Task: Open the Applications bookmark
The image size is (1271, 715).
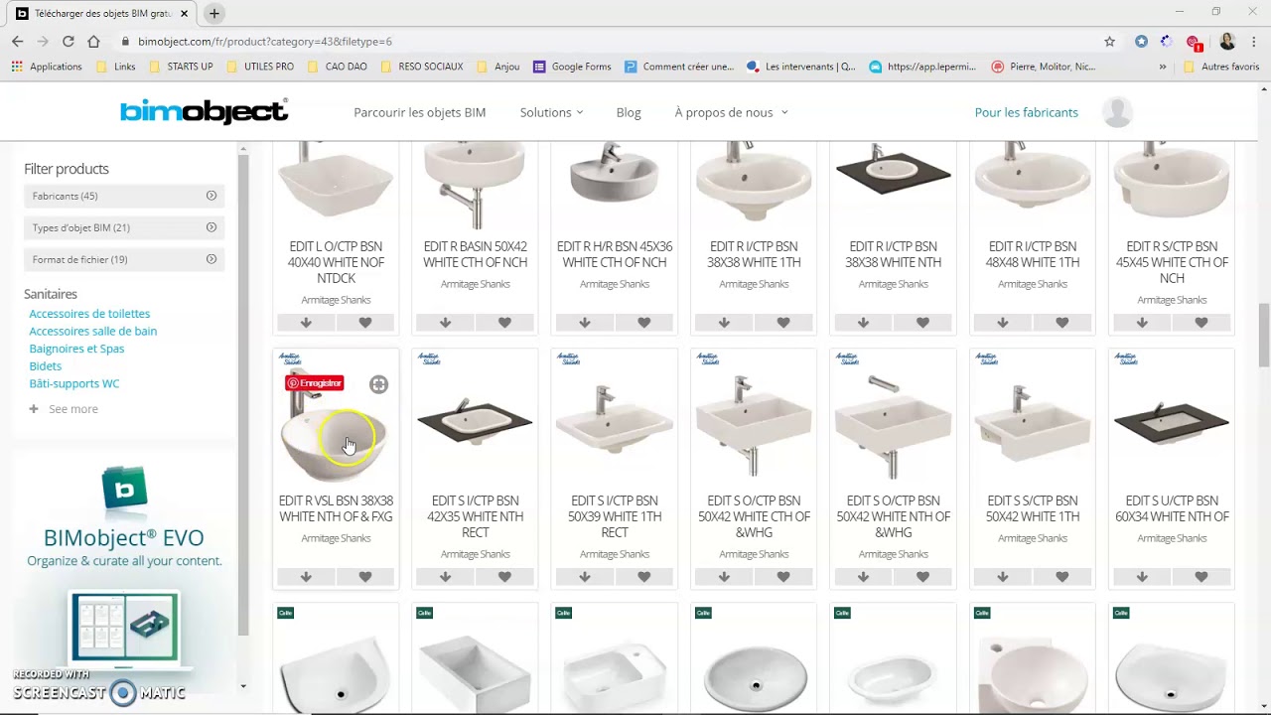Action: [x=46, y=67]
